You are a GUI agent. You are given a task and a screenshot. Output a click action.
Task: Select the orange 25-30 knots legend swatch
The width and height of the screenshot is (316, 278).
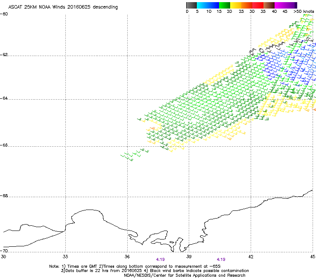[x=247, y=5]
